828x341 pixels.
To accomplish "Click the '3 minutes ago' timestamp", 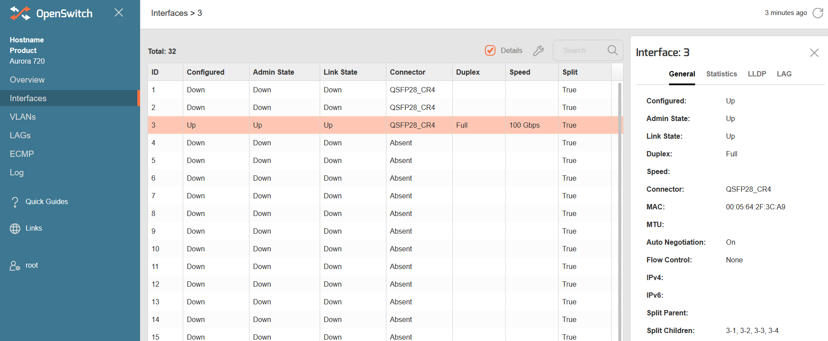I will pyautogui.click(x=786, y=13).
